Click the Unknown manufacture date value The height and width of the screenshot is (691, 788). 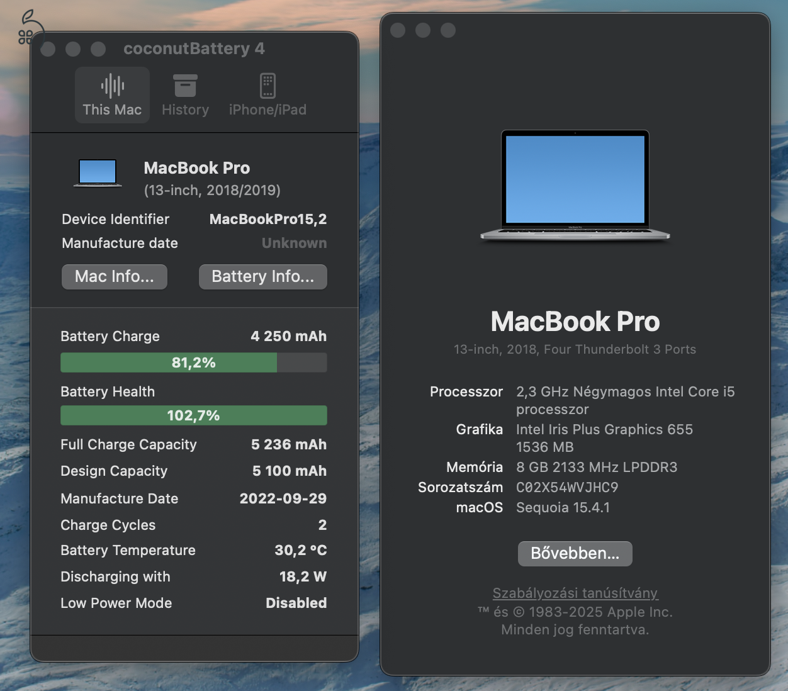pos(294,243)
